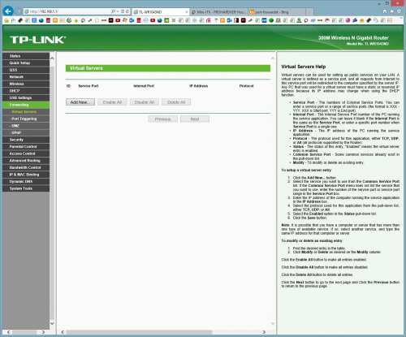
Task: Click the IP Address column header
Action: pyautogui.click(x=199, y=86)
